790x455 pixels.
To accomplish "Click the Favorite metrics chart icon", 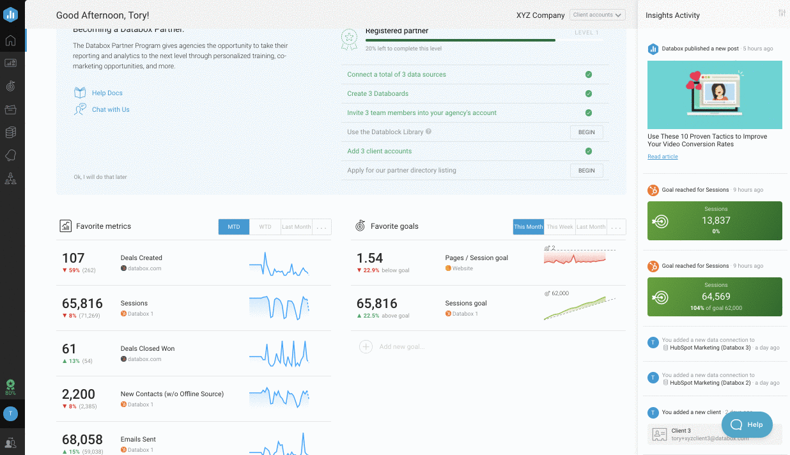I will pos(65,226).
